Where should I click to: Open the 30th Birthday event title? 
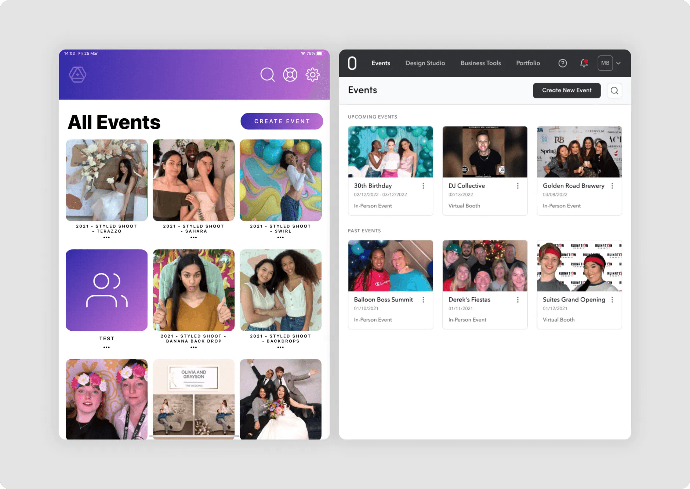pyautogui.click(x=373, y=186)
